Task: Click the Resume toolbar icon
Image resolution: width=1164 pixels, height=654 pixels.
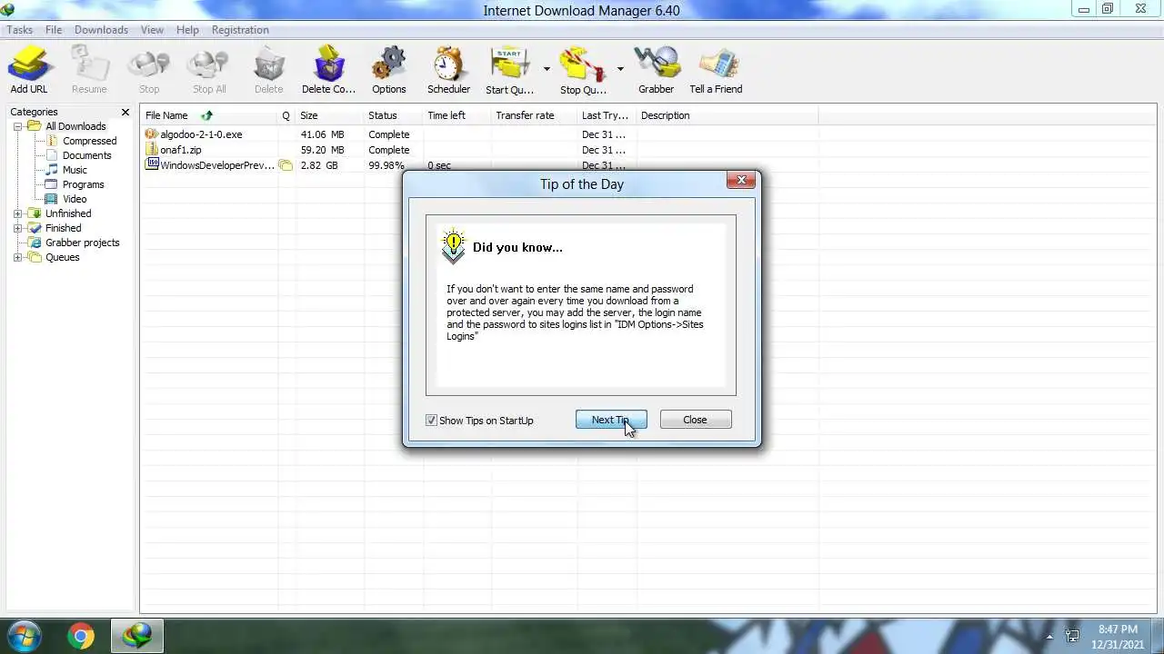Action: click(89, 71)
